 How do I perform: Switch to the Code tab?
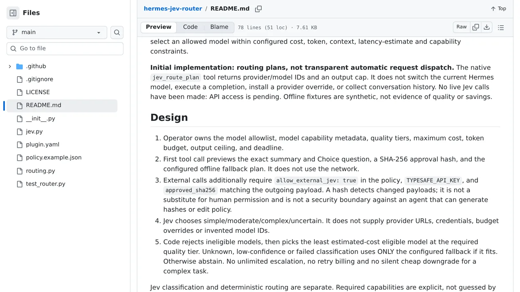[x=190, y=27]
